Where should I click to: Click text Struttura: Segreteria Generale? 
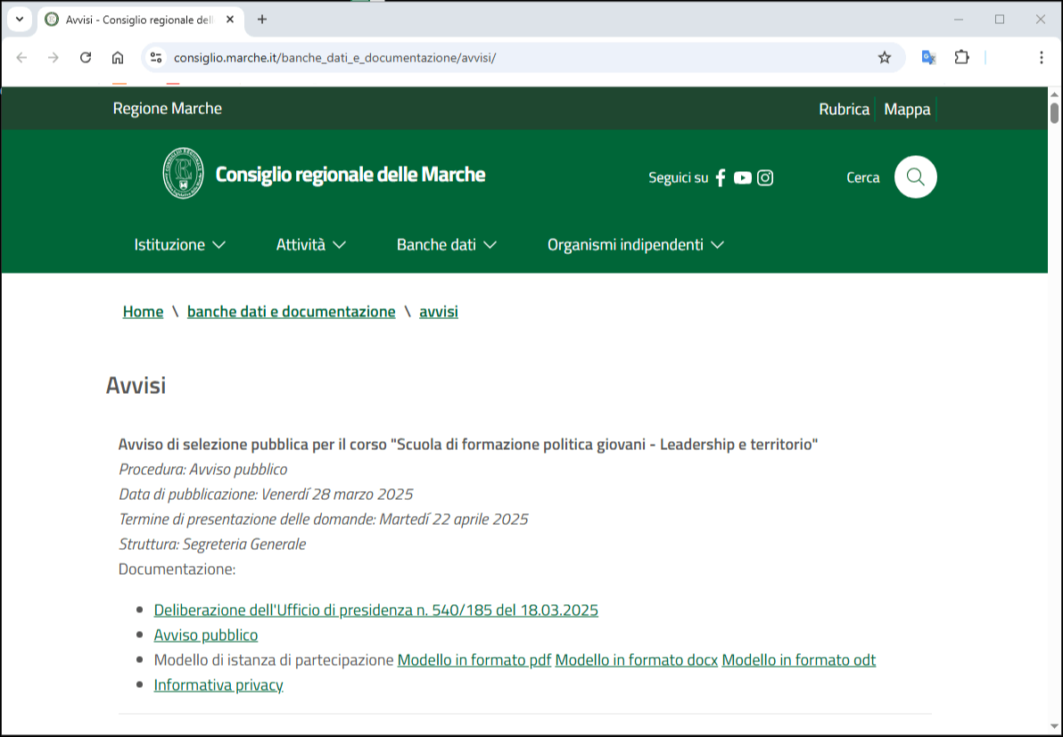pos(212,545)
